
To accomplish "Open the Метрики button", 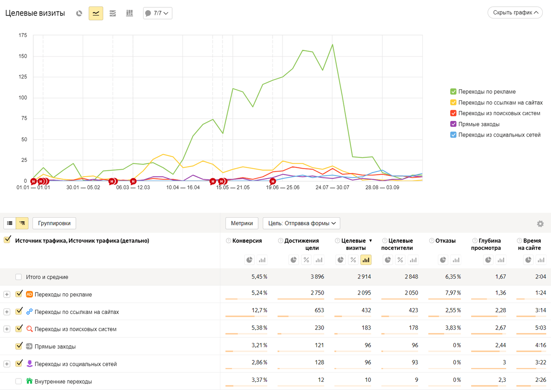I will click(242, 223).
